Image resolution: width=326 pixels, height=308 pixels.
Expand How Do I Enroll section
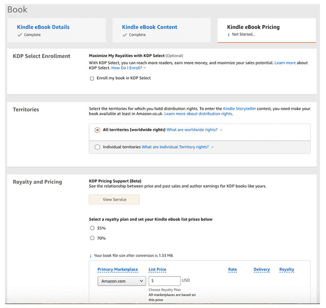pos(128,68)
